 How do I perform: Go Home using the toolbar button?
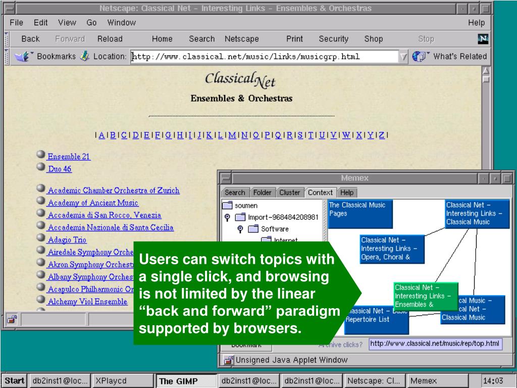(x=162, y=39)
